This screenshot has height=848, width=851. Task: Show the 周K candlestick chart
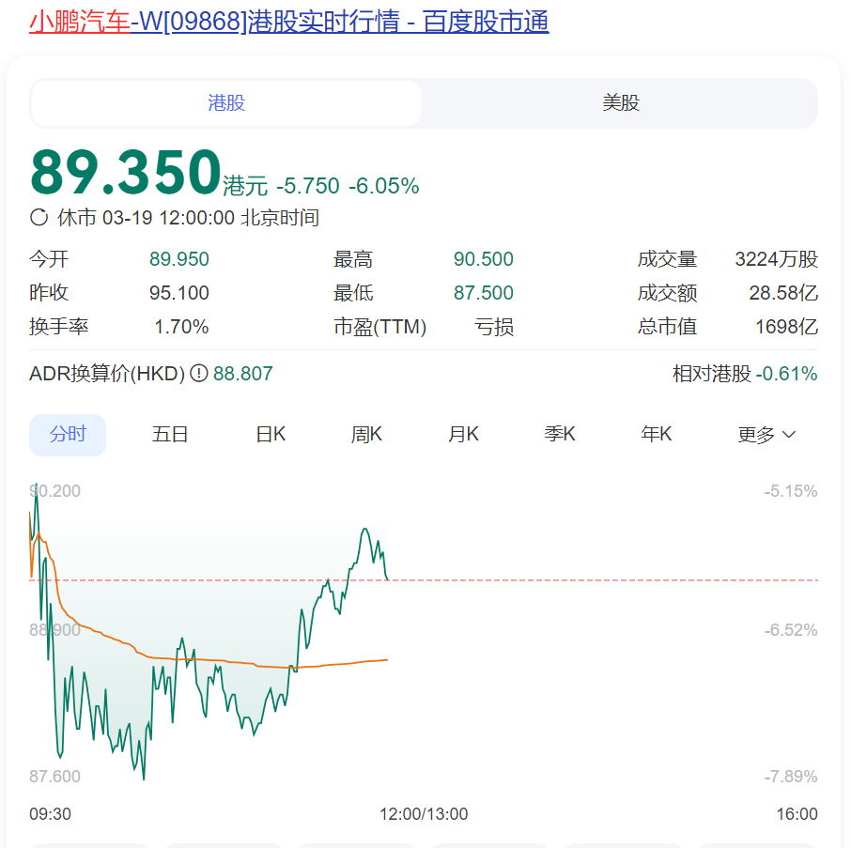tap(366, 435)
